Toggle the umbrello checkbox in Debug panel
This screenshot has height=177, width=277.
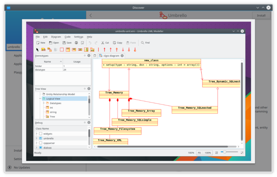coord(41,138)
